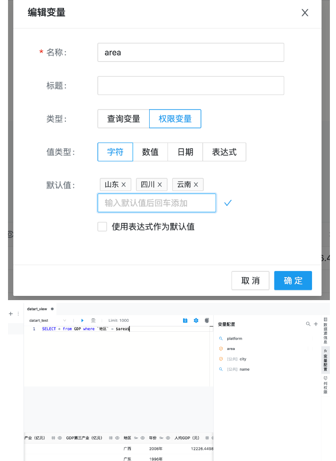Screen dimensions: 336x461
Task: Close the 编辑变量 dialog
Action: [305, 13]
